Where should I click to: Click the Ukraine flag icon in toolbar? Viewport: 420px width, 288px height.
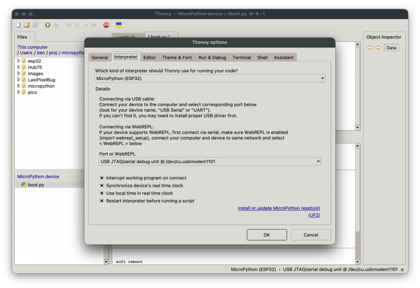(119, 25)
